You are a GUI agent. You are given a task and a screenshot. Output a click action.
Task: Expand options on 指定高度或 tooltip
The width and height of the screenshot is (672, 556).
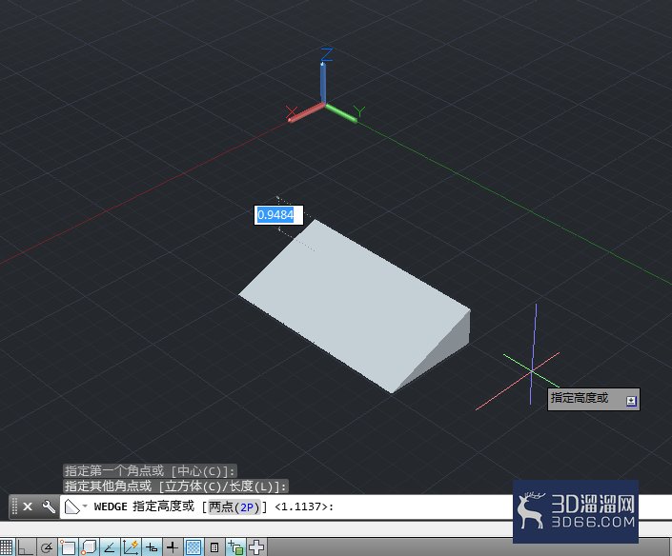[x=631, y=401]
